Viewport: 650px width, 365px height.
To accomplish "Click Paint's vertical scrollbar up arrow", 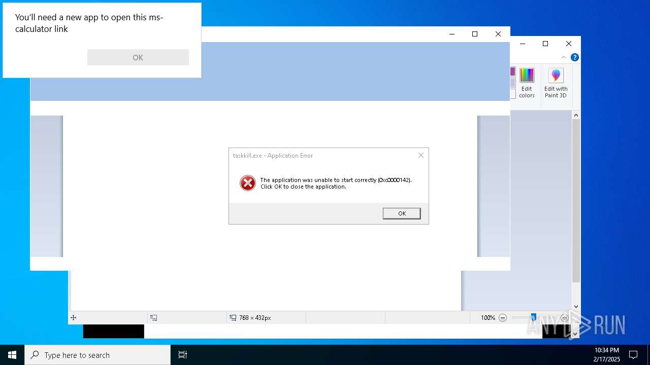I will pyautogui.click(x=576, y=115).
